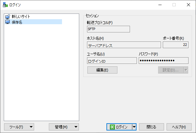Focus the ホスト名 host name field
This screenshot has height=133, width=196.
click(124, 45)
